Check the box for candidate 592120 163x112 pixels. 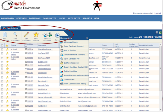2,77
